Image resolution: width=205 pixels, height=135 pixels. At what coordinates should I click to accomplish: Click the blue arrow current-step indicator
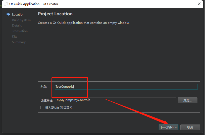[8, 14]
